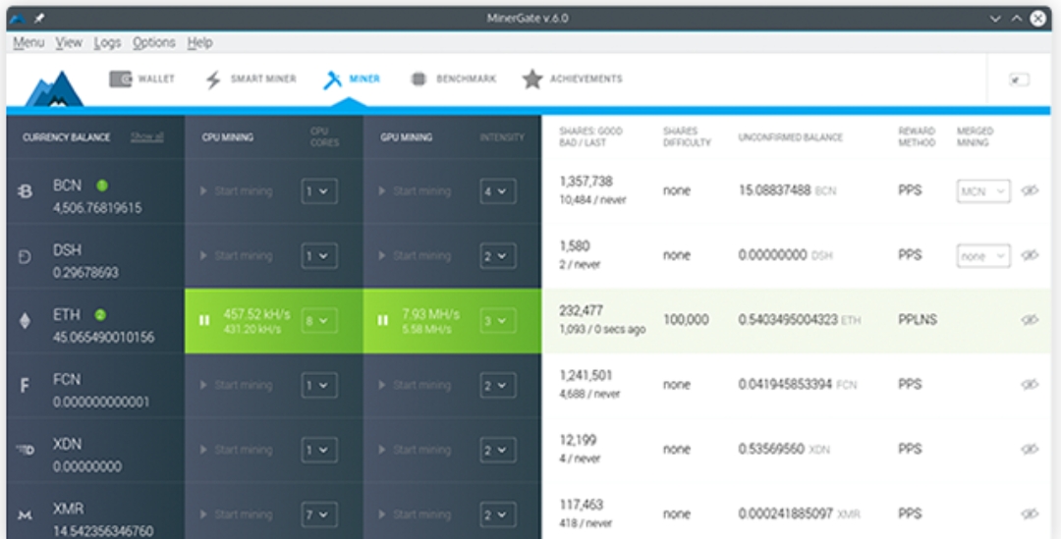The image size is (1061, 539).
Task: Hide the ETH currency row
Action: tap(1030, 320)
